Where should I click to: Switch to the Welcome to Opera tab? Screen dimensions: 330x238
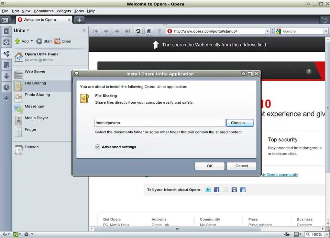(x=40, y=20)
